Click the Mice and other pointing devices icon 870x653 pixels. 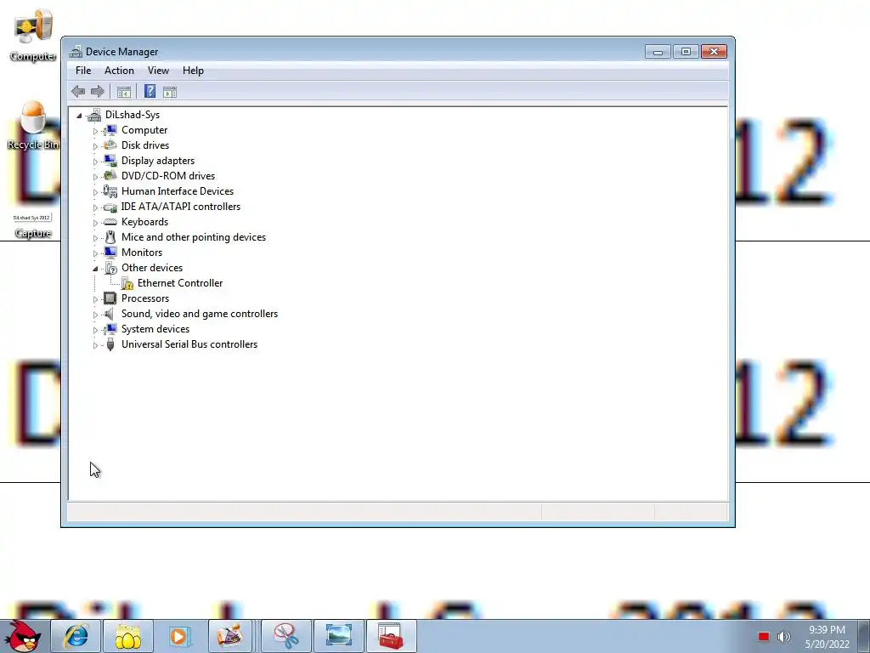click(x=110, y=237)
